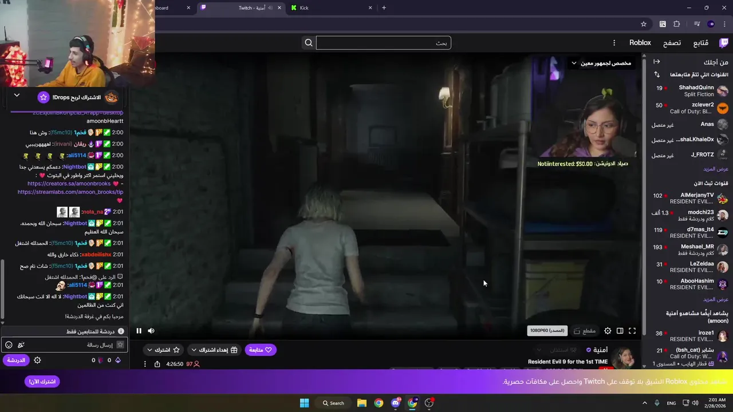Viewport: 733px width, 412px height.
Task: Mute the stream volume
Action: [151, 331]
